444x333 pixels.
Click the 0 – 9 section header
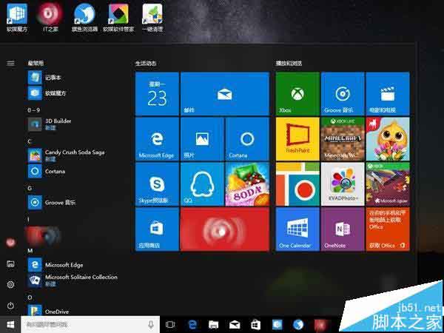pyautogui.click(x=34, y=110)
